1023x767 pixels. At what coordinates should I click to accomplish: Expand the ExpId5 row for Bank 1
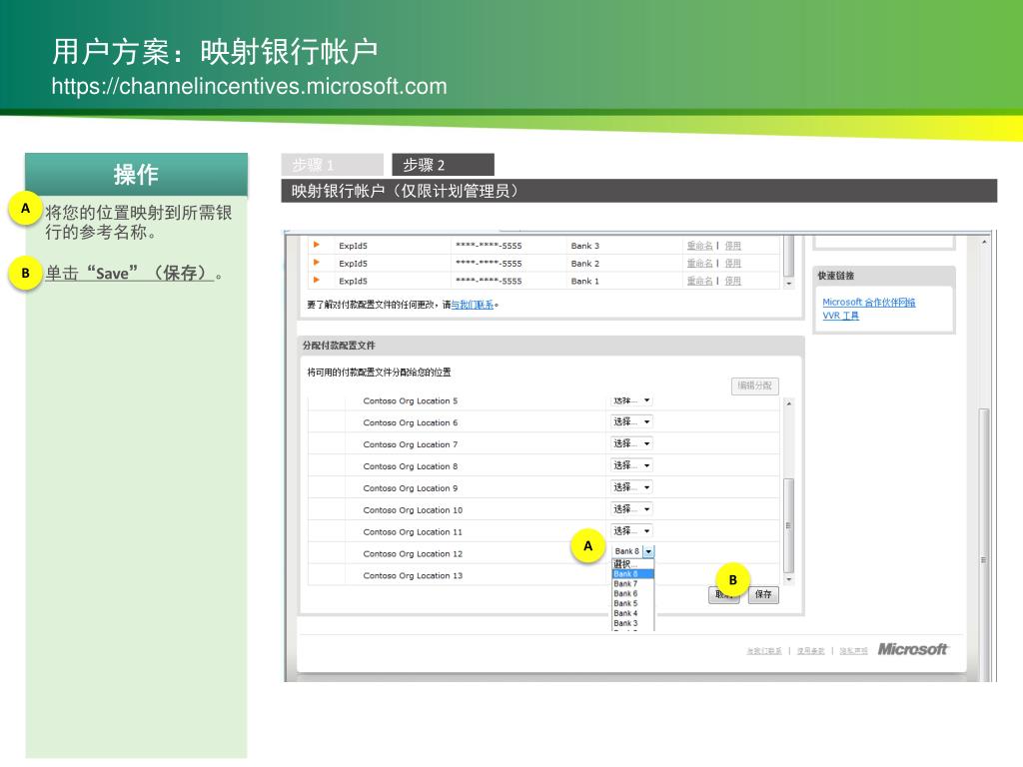click(x=317, y=281)
